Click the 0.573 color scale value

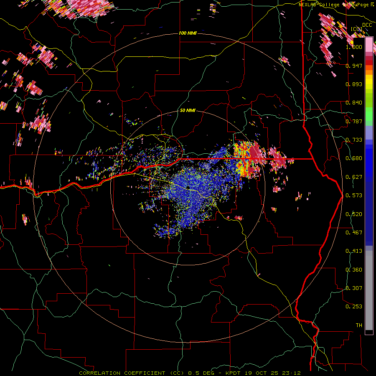354,196
